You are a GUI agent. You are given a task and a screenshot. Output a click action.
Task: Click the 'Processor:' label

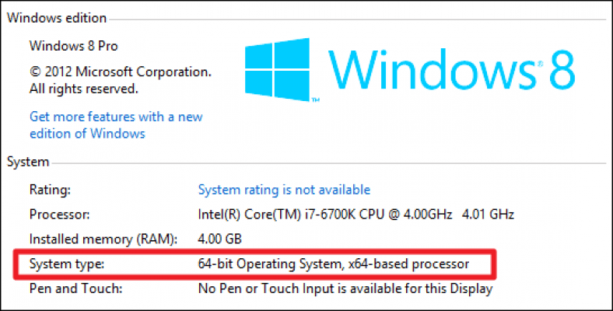click(x=60, y=215)
